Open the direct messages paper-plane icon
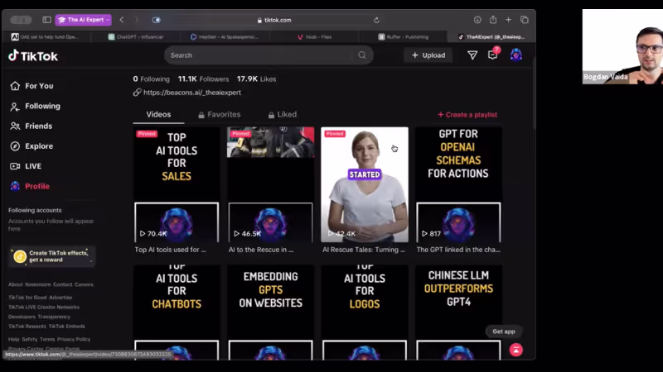The image size is (663, 372). click(472, 55)
